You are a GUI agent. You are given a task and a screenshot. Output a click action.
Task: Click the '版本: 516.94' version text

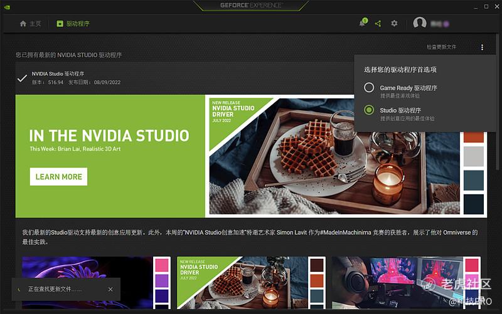(x=48, y=83)
